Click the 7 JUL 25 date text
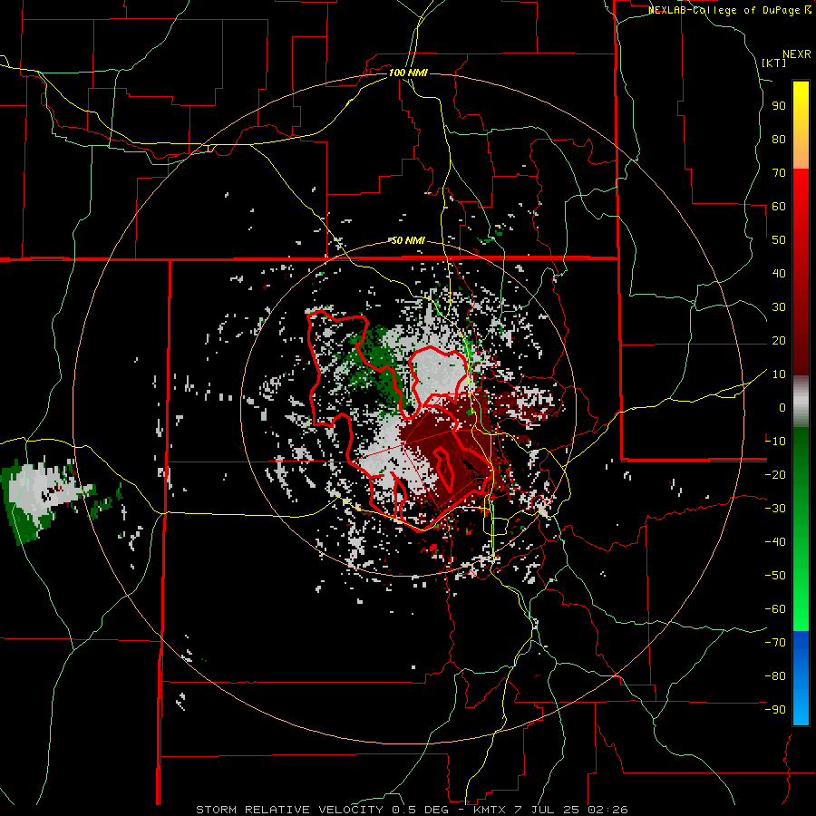The image size is (816, 816). (x=548, y=810)
